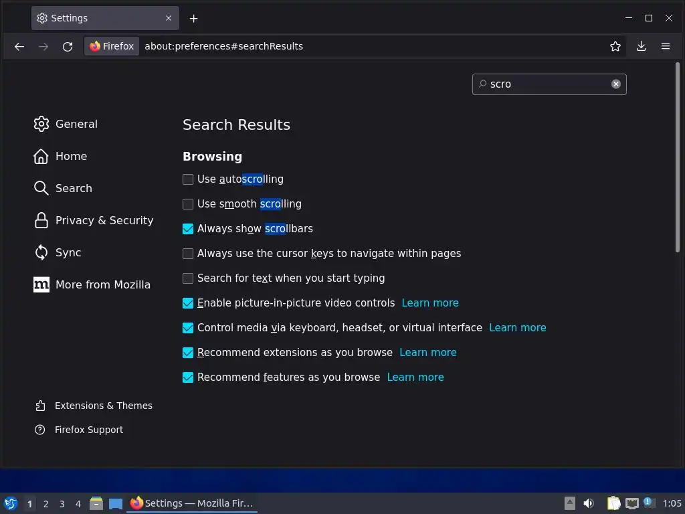Enable Use autoscrolling checkbox
685x514 pixels.
pos(188,179)
